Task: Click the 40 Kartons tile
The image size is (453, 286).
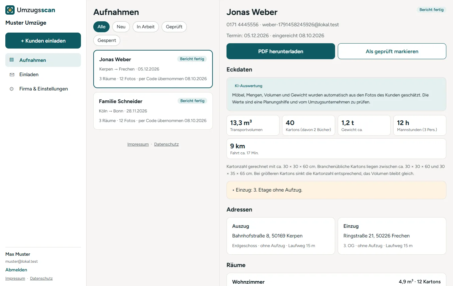Action: [308, 125]
